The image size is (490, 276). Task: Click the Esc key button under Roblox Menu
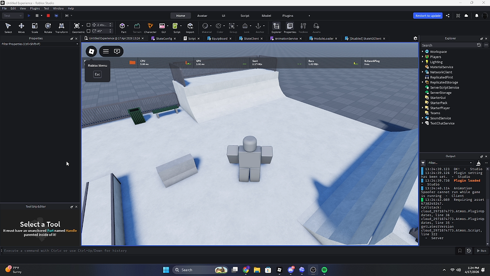coord(97,74)
